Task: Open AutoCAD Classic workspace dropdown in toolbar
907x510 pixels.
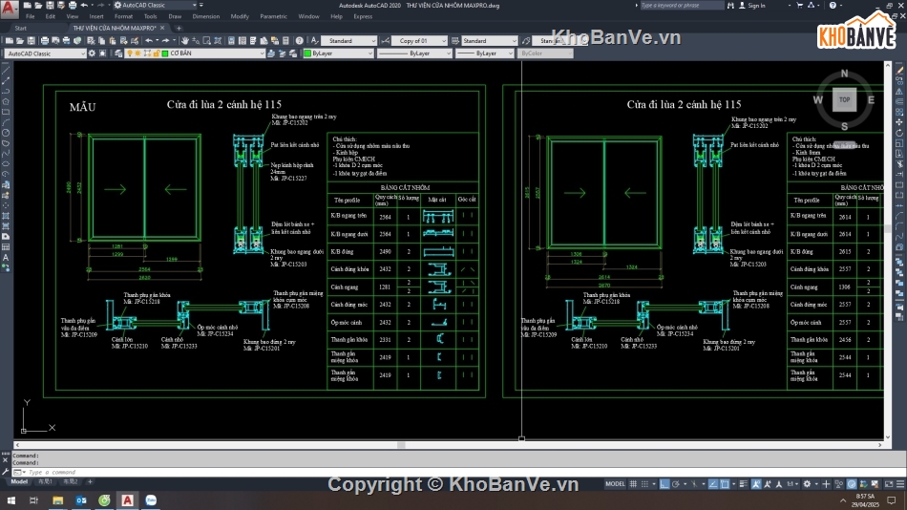Action: point(46,53)
